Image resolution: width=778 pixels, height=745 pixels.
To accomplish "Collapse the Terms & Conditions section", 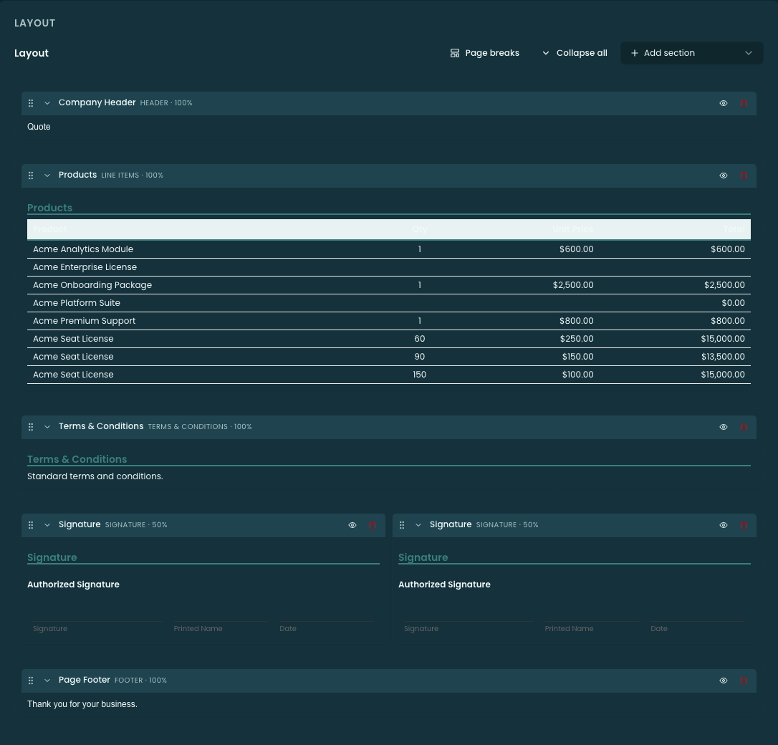I will click(x=47, y=427).
